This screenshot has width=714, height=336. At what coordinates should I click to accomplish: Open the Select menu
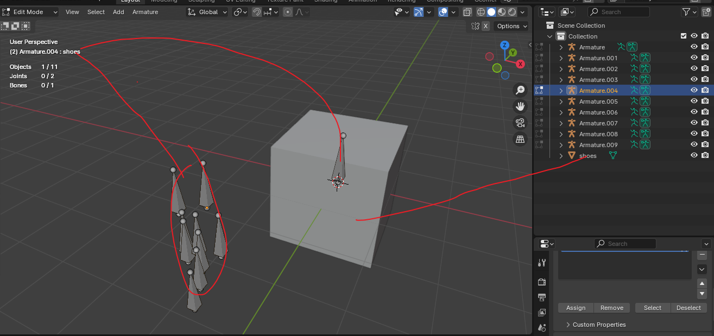point(96,12)
